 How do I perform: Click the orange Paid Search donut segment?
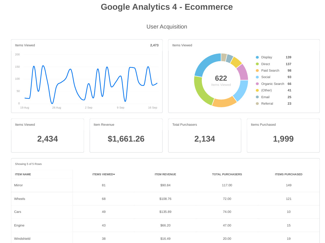click(x=225, y=103)
